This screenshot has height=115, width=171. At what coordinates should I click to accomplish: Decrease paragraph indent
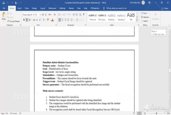74,15
